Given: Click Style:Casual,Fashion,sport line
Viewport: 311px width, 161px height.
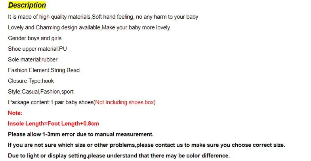Looking at the screenshot, I should (41, 92).
